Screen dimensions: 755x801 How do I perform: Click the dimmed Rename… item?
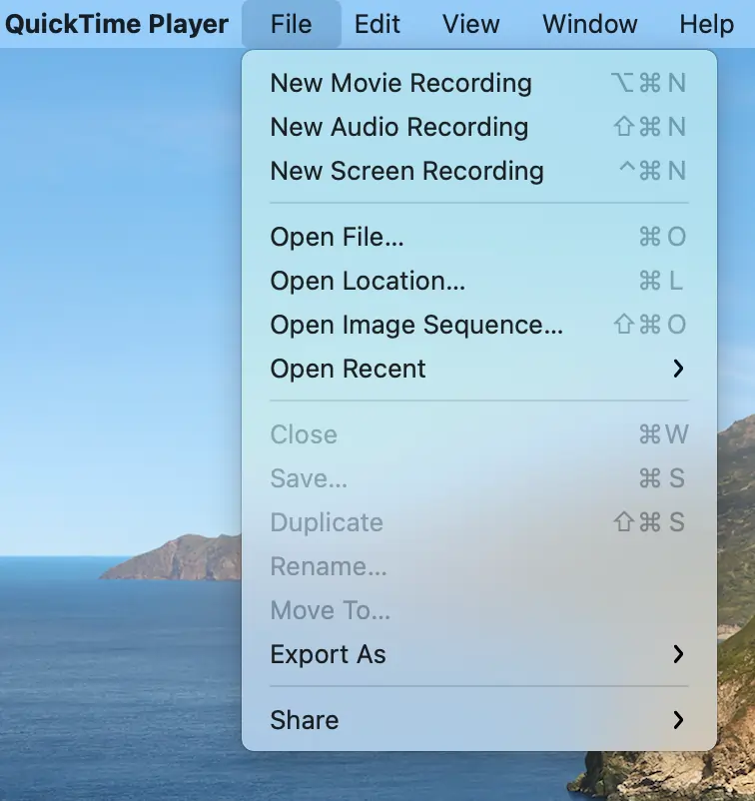point(479,566)
